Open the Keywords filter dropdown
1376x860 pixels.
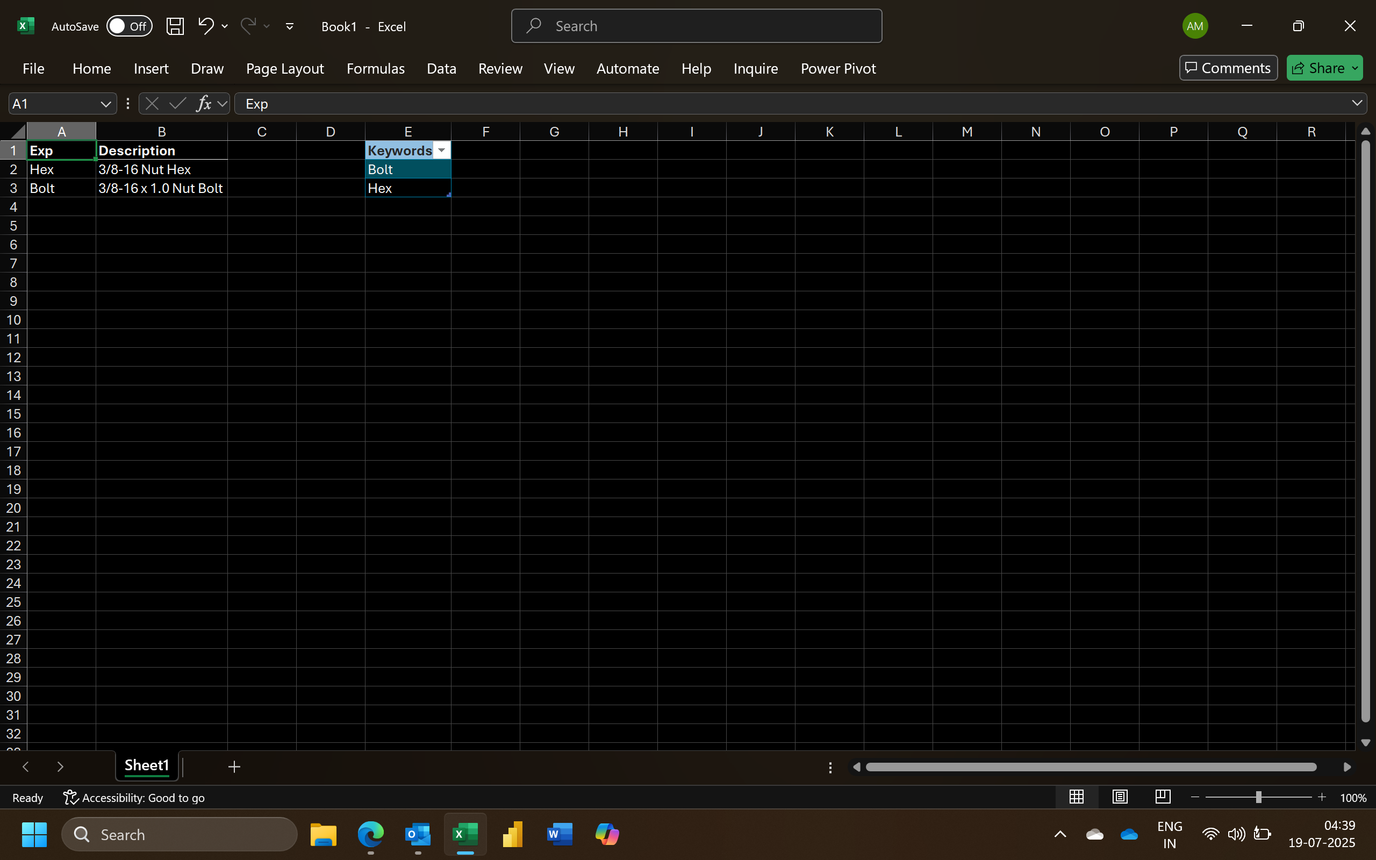point(442,150)
